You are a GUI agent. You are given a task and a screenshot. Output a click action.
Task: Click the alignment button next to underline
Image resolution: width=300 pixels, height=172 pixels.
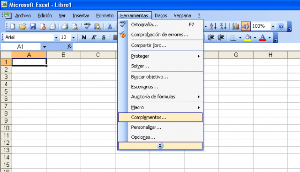click(115, 37)
